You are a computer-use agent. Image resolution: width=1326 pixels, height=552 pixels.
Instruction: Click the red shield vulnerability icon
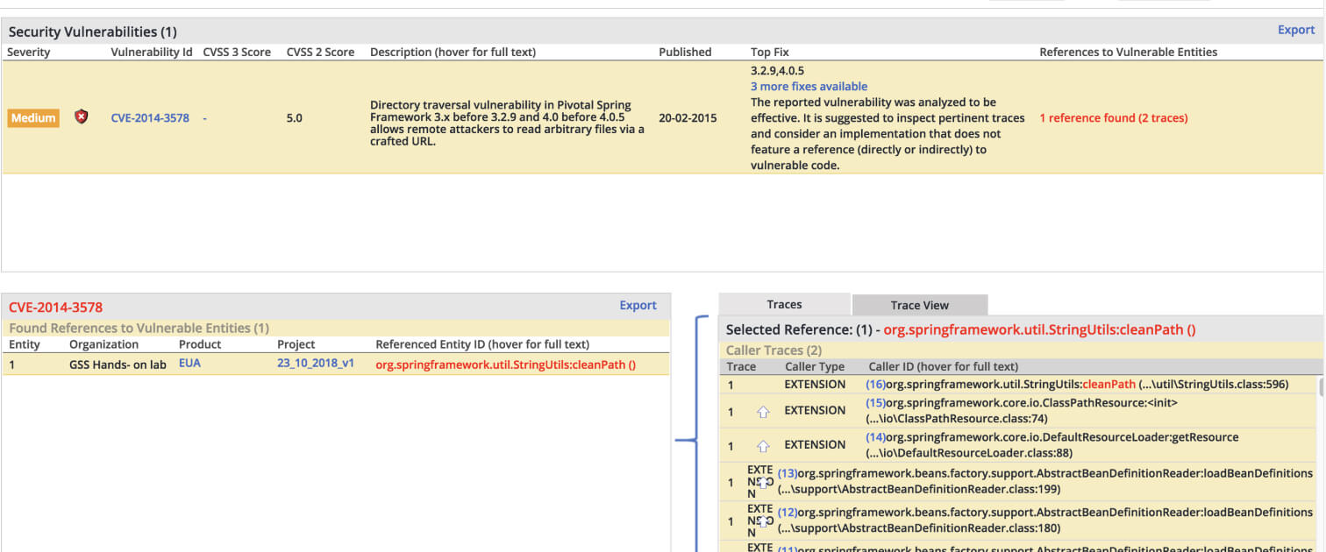coord(82,117)
